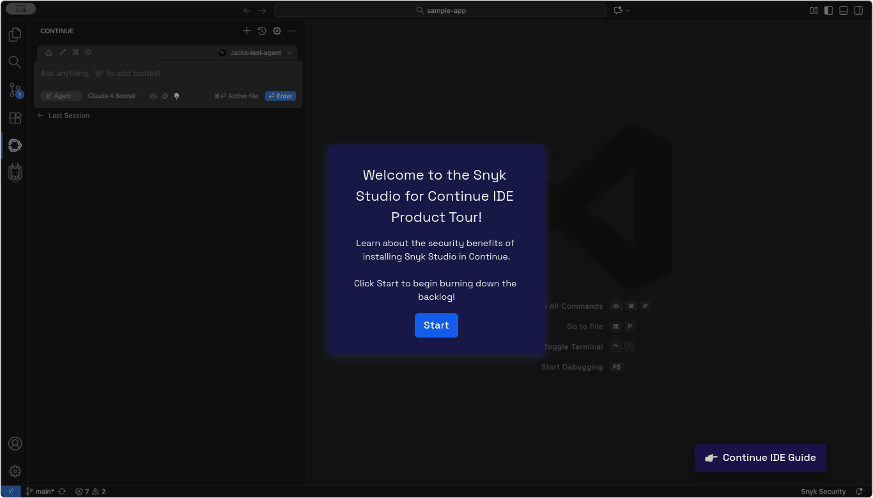The image size is (873, 498).
Task: Select the Continue extension icon in activity bar
Action: pyautogui.click(x=15, y=145)
